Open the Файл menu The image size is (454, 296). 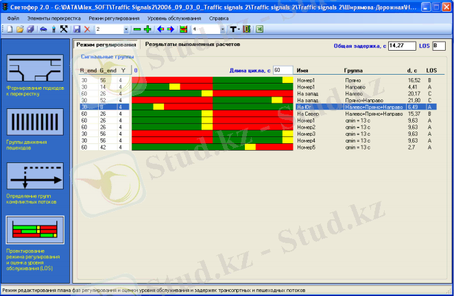coord(13,18)
